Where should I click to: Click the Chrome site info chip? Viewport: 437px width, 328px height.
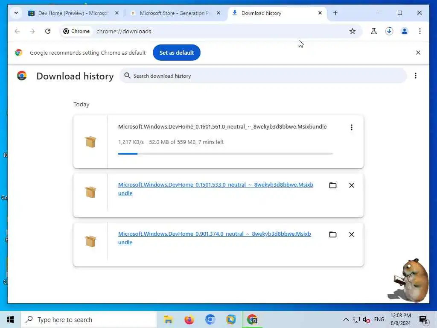(77, 31)
